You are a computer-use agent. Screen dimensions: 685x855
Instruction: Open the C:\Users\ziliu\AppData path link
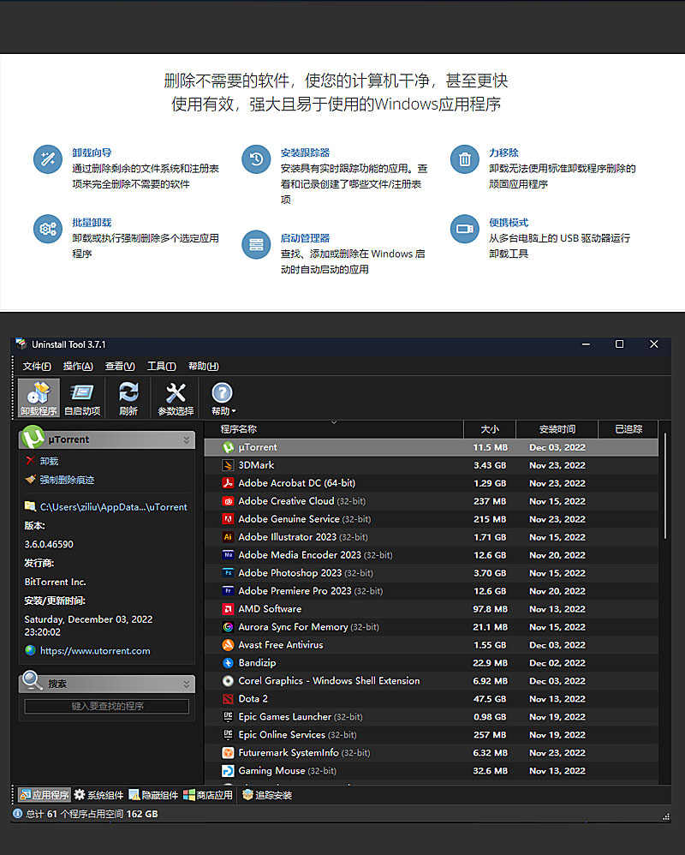pos(113,506)
